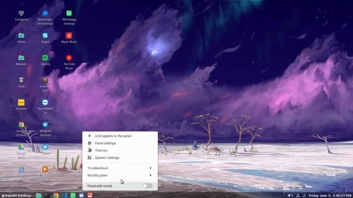The width and height of the screenshot is (353, 198).
Task: Switch to Chrome in the panel
Action: [x=56, y=196]
